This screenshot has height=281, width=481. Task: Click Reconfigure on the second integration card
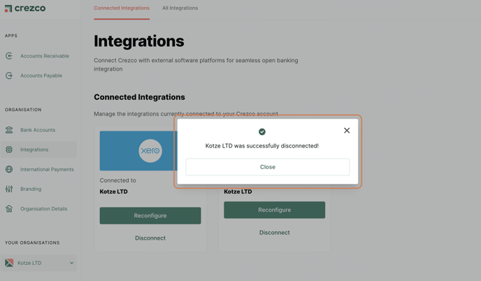275,210
